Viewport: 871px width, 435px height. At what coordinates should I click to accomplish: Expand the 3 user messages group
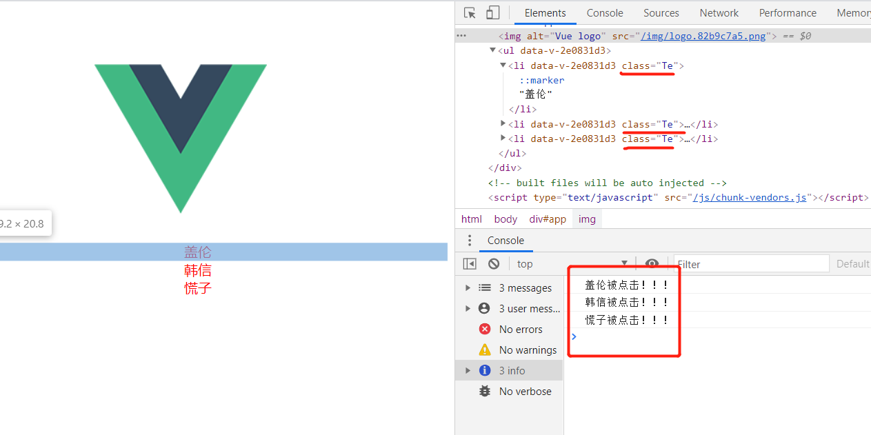468,309
